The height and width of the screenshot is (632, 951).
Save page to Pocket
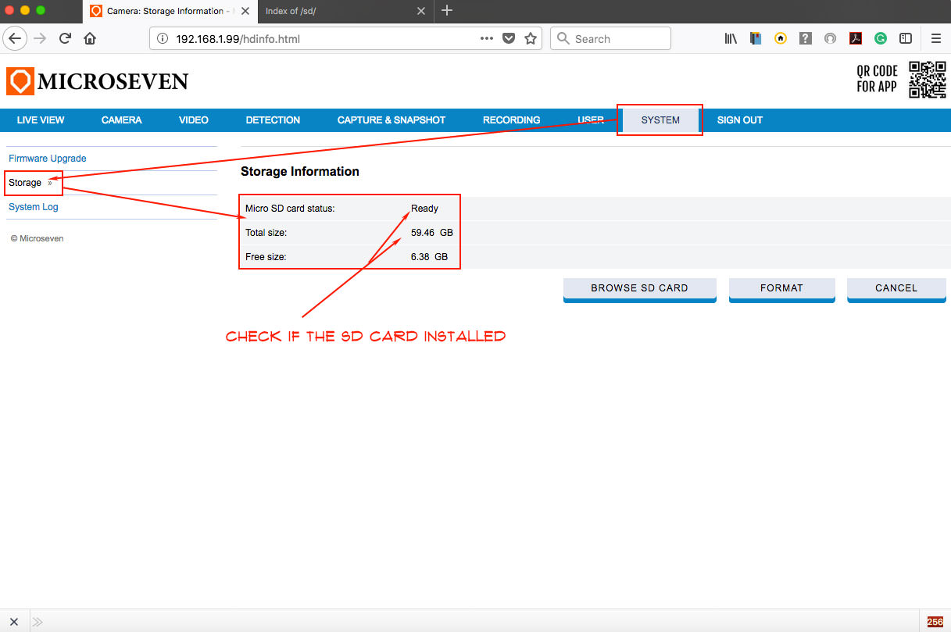[x=509, y=38]
